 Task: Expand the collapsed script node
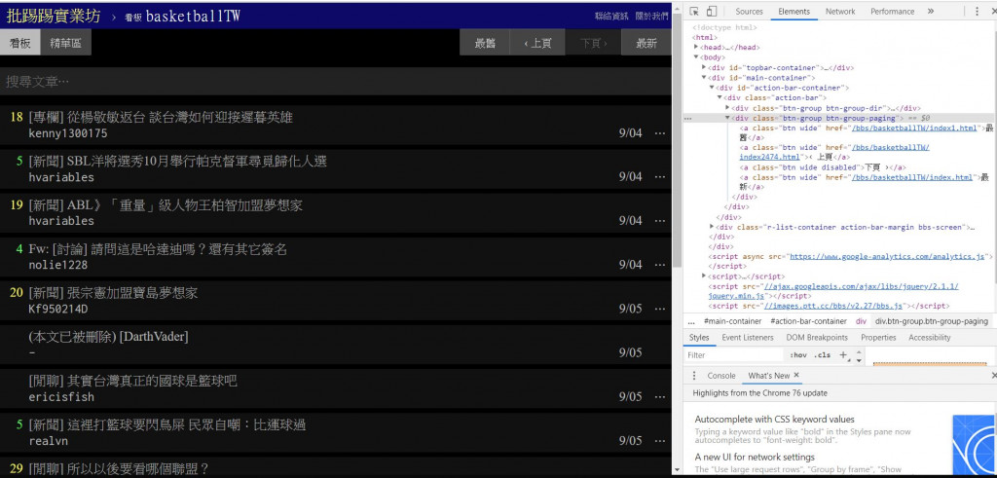704,276
